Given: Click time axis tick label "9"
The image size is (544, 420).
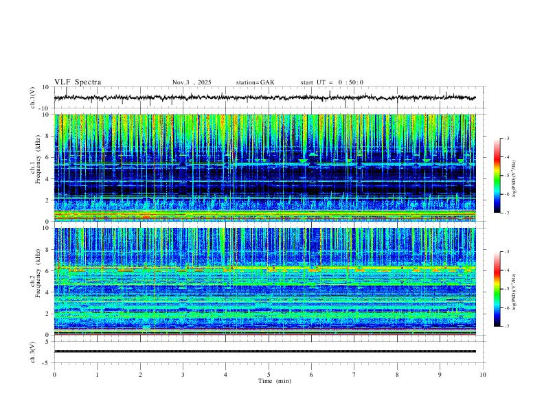Looking at the screenshot, I should [x=440, y=375].
